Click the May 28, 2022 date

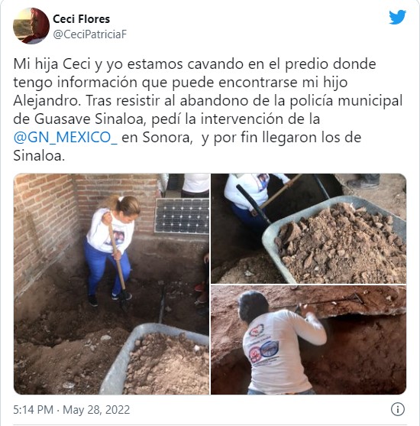96,410
